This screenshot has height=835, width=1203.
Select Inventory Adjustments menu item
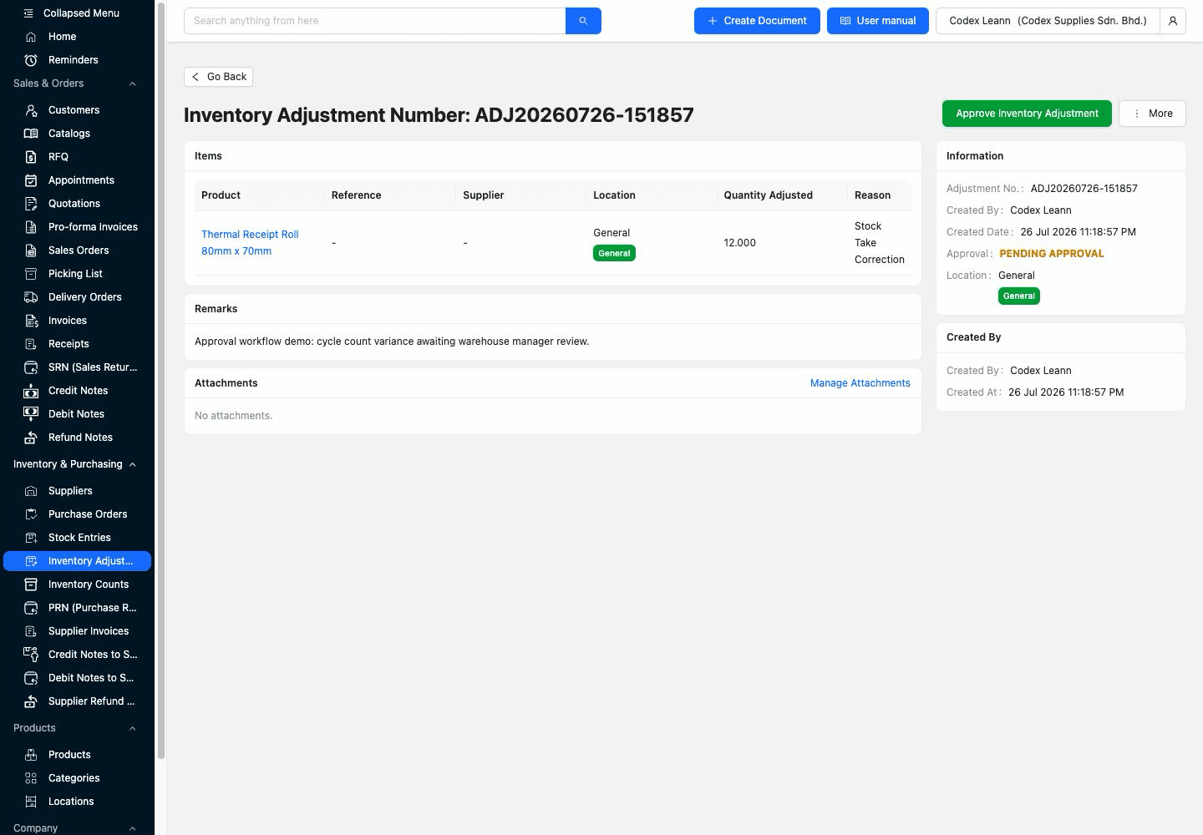77,561
